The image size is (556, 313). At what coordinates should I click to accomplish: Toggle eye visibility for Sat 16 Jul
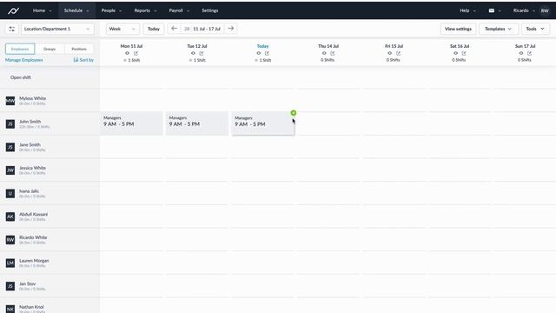click(455, 53)
